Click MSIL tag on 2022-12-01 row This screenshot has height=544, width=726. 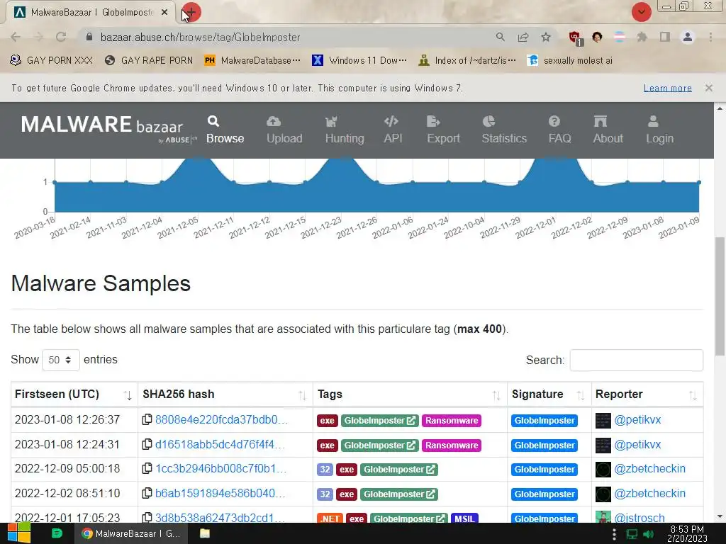coord(464,518)
